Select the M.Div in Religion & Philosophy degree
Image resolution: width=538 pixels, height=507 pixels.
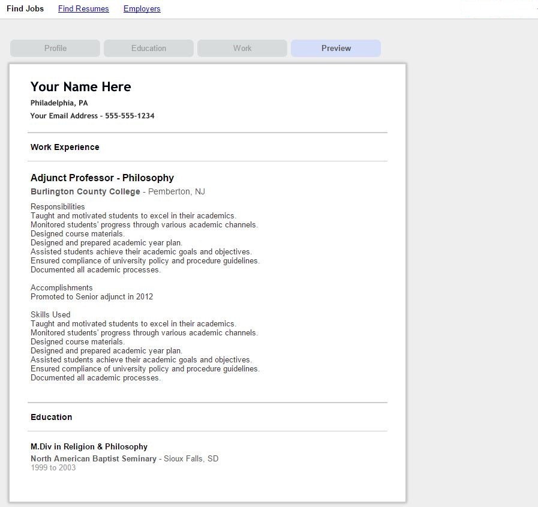tap(89, 447)
